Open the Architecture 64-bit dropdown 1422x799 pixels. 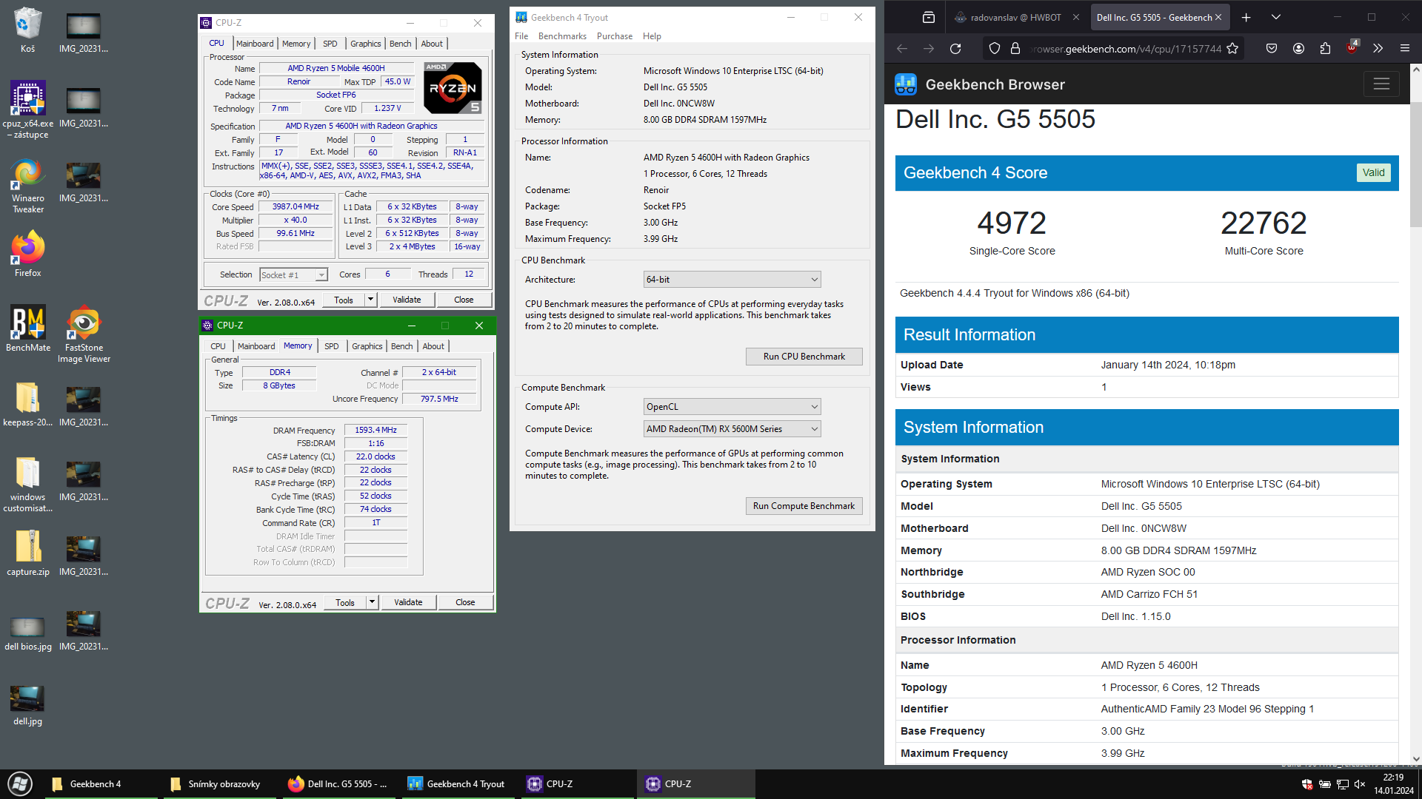click(x=732, y=280)
